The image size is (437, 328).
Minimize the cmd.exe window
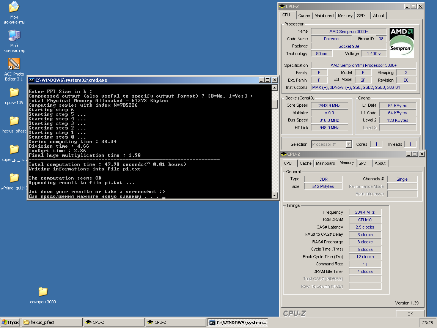coord(261,80)
